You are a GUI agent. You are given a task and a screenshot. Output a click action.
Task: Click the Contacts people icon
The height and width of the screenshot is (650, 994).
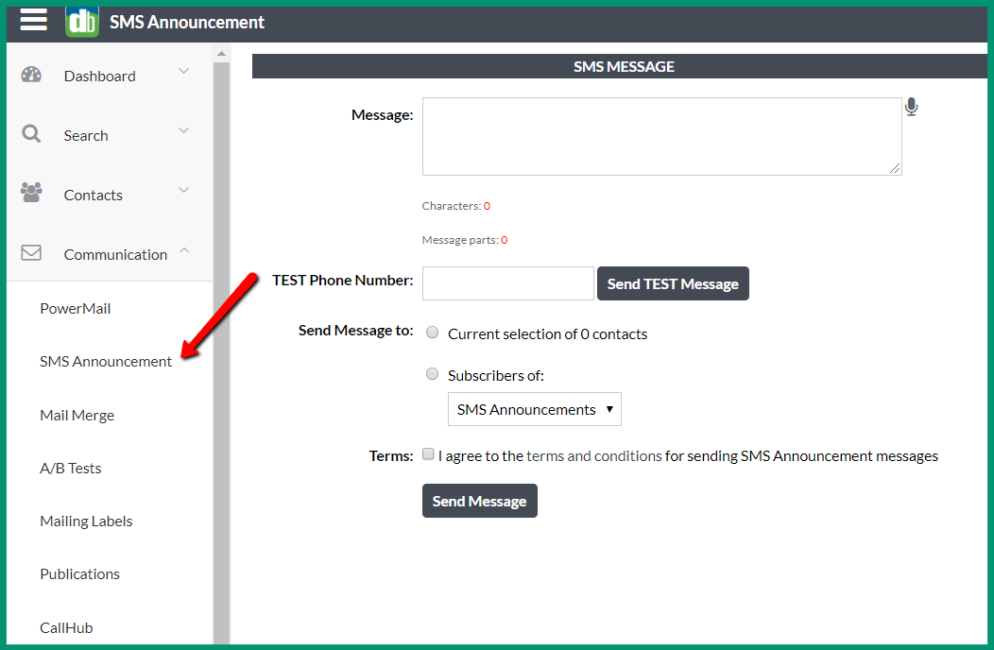click(31, 192)
